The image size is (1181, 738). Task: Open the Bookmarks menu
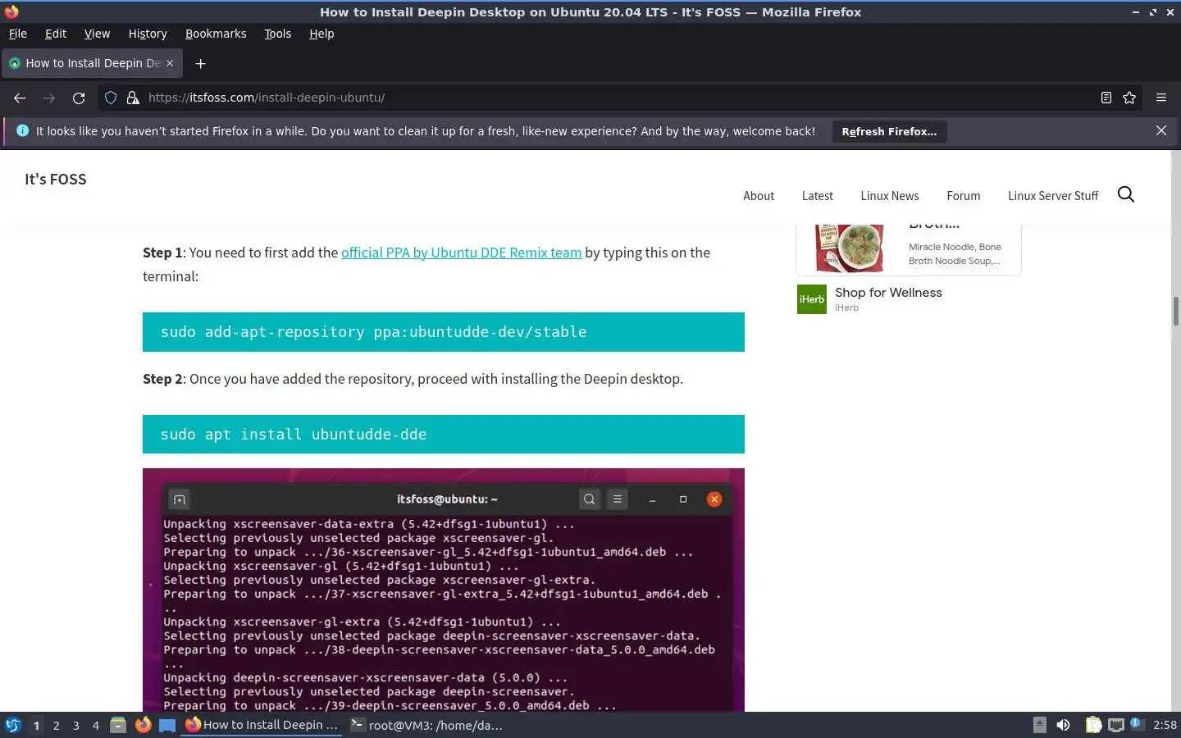coord(216,34)
